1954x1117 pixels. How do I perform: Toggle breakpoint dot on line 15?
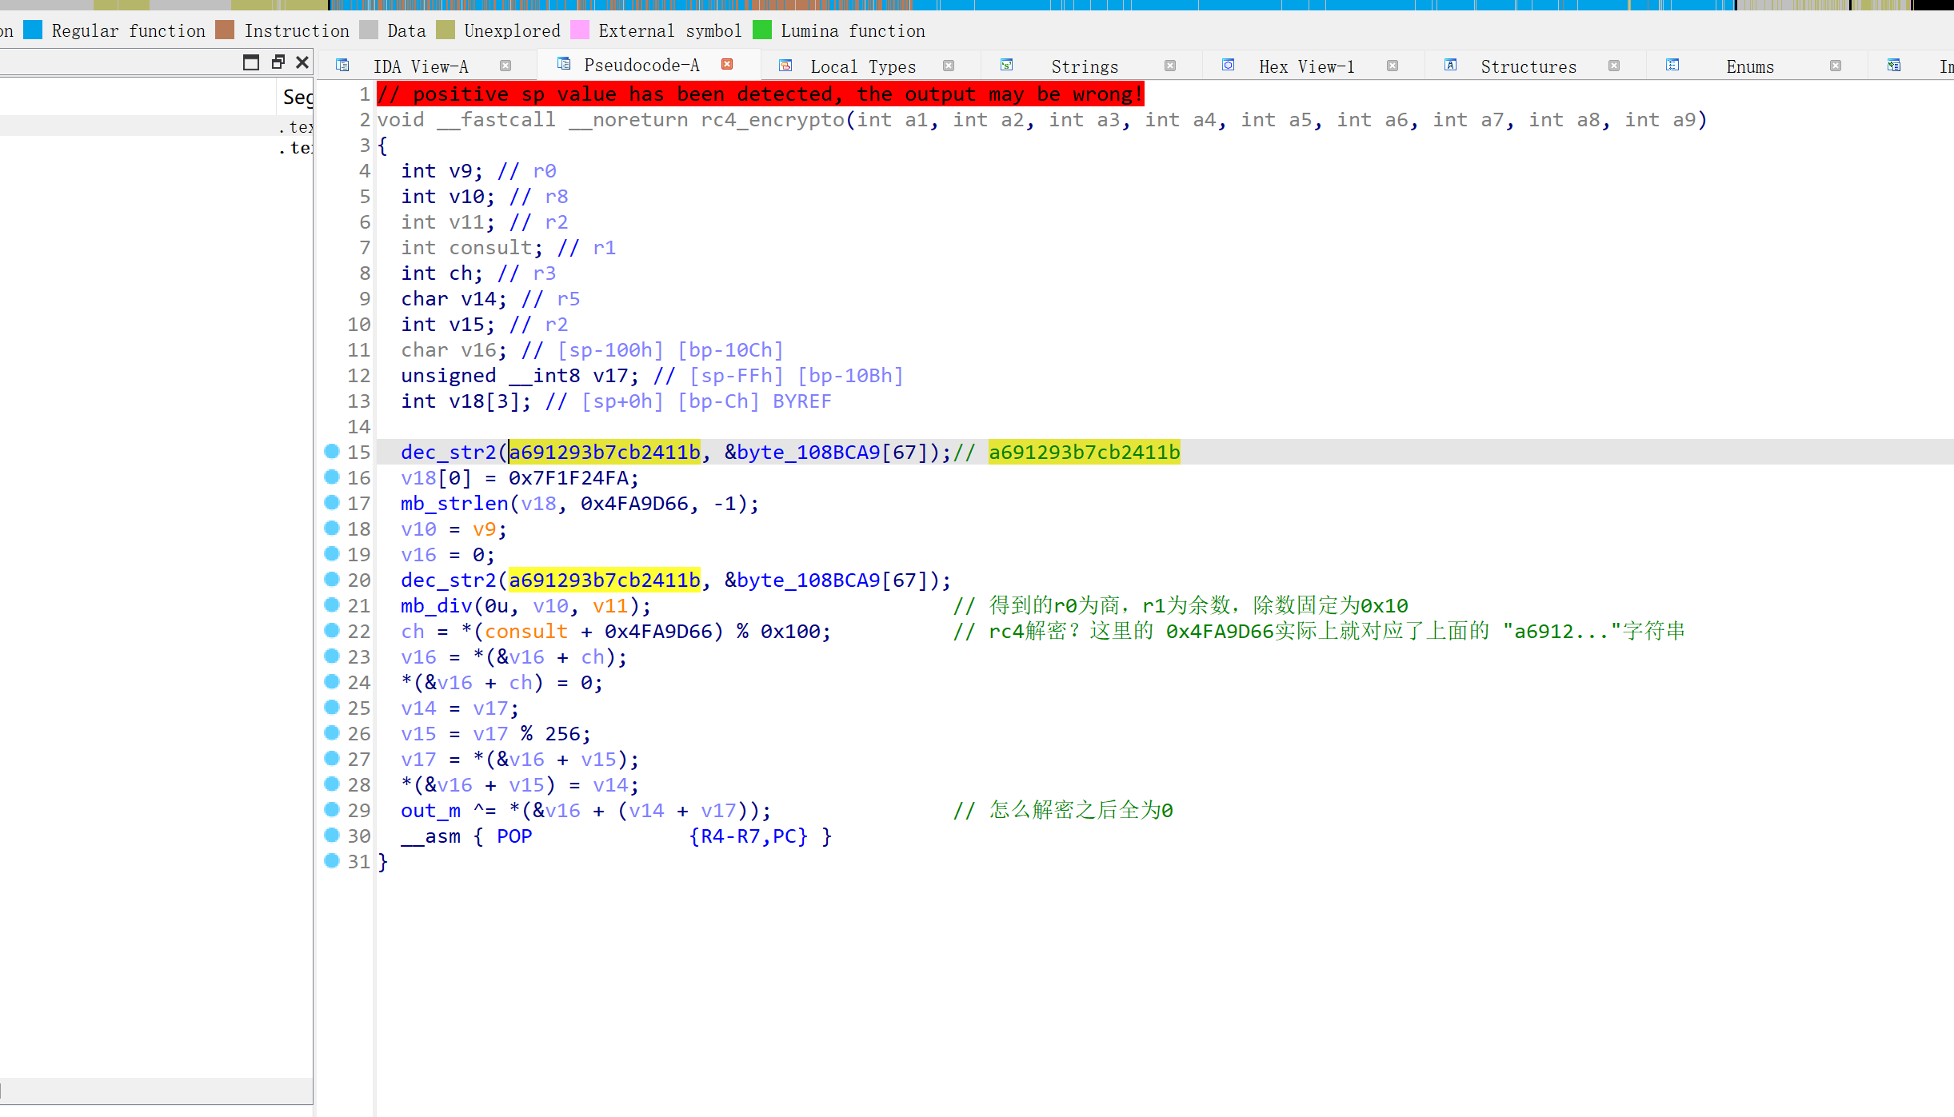332,452
